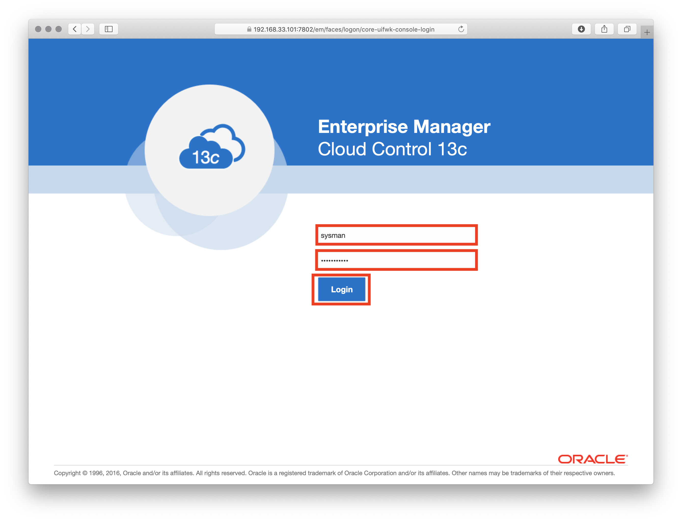Go forward with Safari forward arrow
Image resolution: width=682 pixels, height=522 pixels.
(x=88, y=29)
